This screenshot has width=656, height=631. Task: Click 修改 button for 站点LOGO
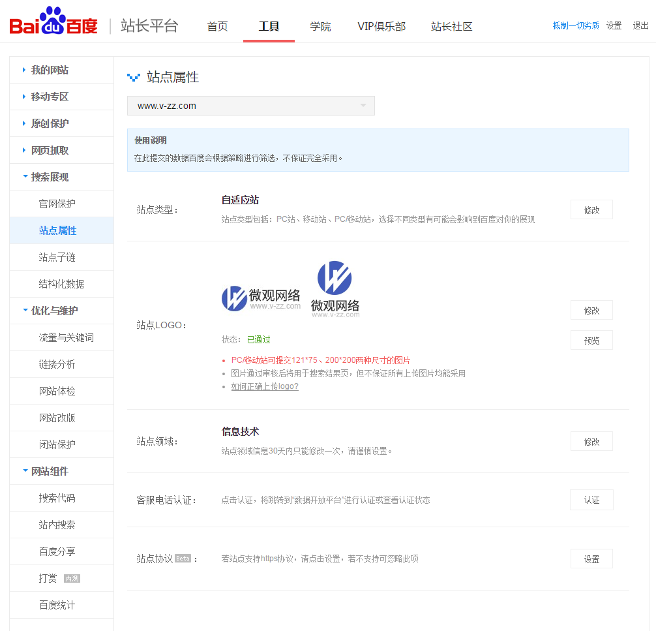point(591,310)
